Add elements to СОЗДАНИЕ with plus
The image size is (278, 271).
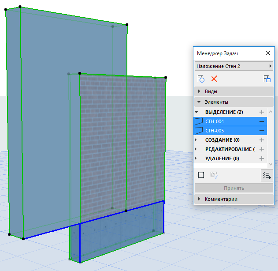261,140
